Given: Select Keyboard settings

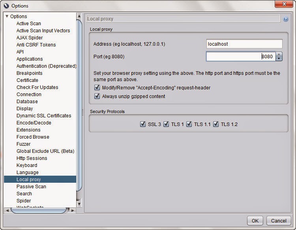Looking at the screenshot, I should point(27,165).
